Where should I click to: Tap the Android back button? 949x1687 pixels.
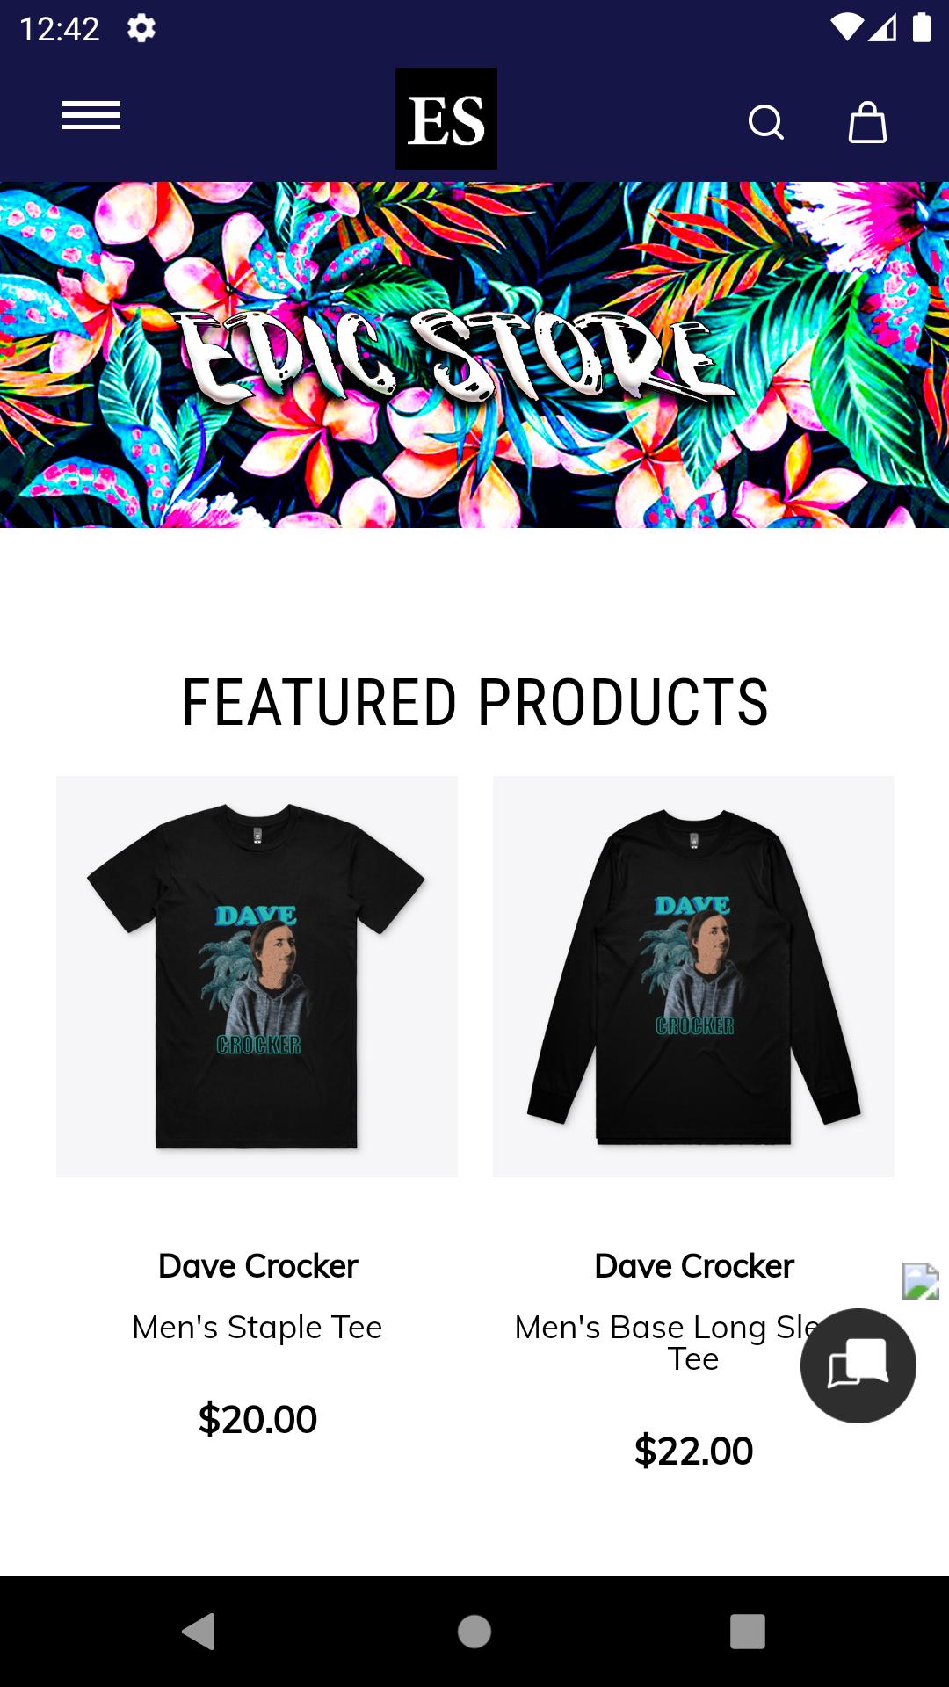click(x=199, y=1632)
